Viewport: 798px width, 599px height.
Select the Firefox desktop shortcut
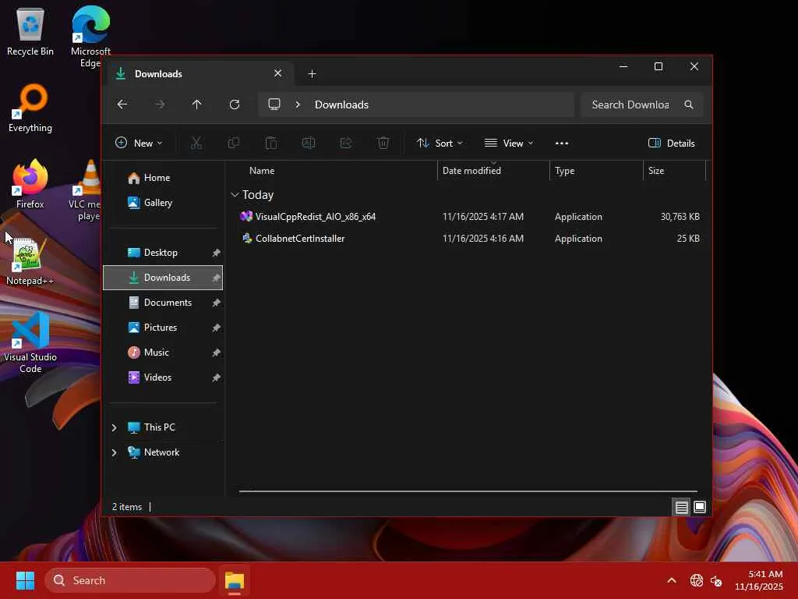(30, 184)
